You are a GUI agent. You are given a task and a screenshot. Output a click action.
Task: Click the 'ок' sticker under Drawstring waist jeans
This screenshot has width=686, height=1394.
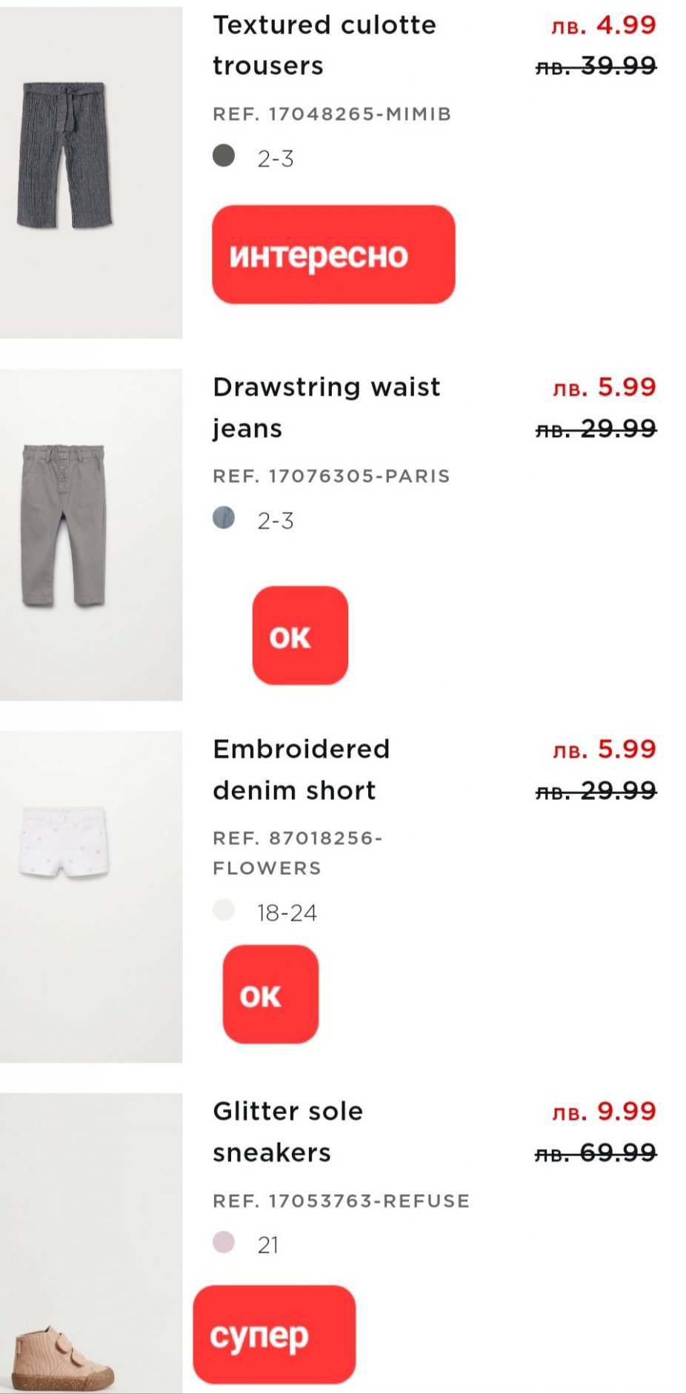tap(300, 636)
